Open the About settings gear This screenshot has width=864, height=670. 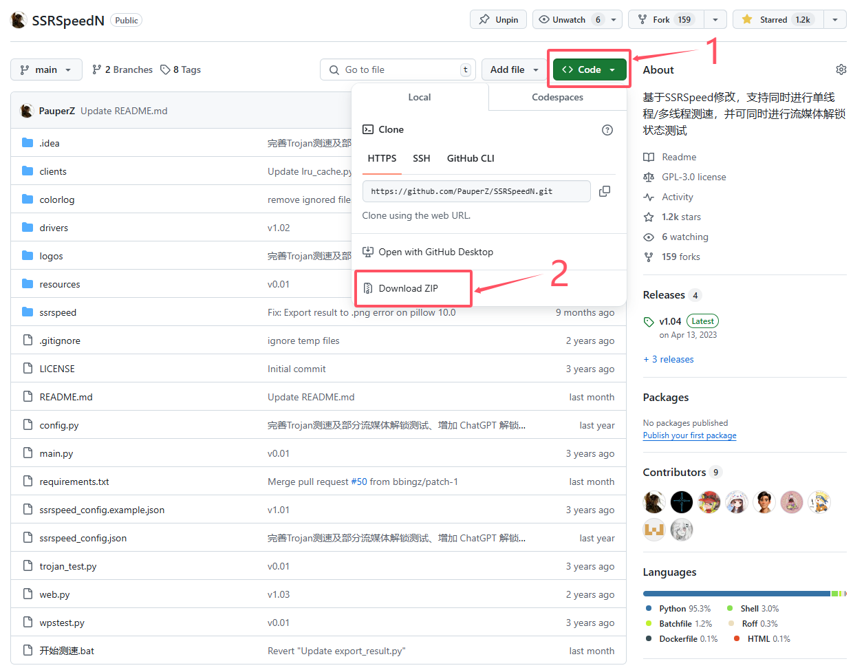[841, 69]
